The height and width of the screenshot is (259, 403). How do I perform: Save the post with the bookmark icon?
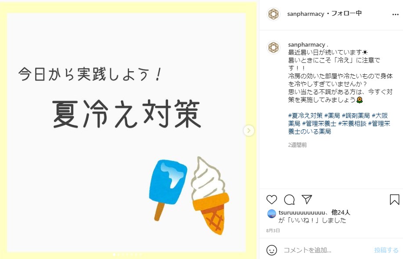(395, 200)
